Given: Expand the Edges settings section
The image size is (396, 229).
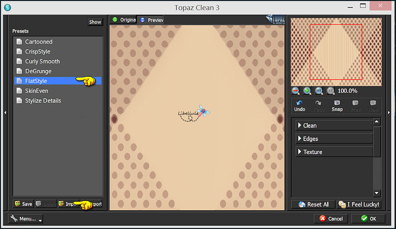Looking at the screenshot, I should point(334,139).
